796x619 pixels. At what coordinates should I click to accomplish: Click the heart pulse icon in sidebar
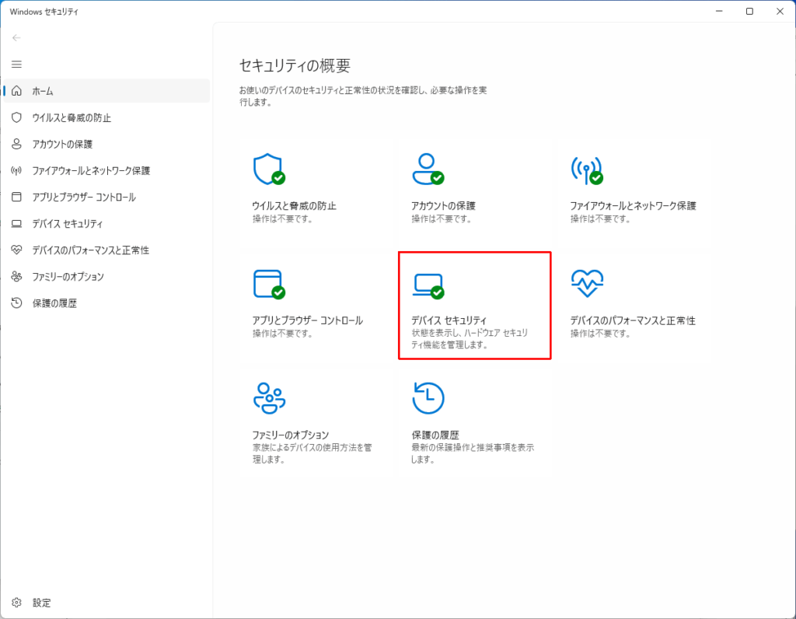click(x=17, y=250)
